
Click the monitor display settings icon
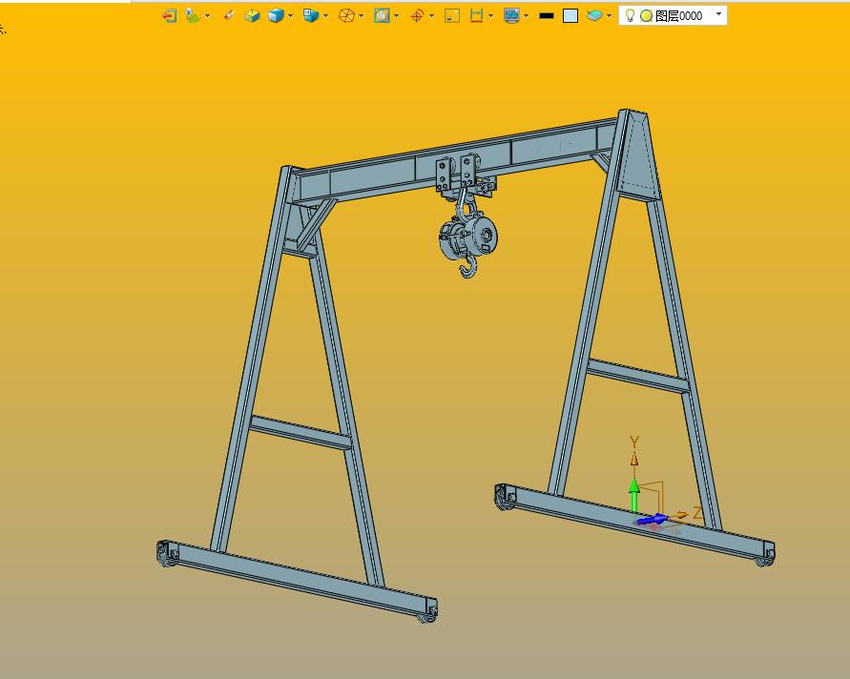point(511,15)
